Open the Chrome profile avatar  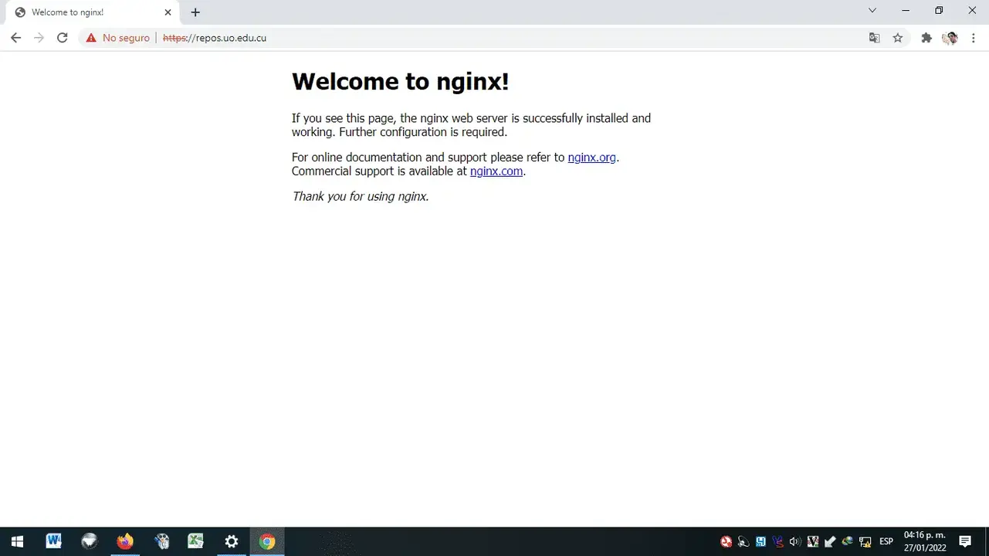(950, 38)
